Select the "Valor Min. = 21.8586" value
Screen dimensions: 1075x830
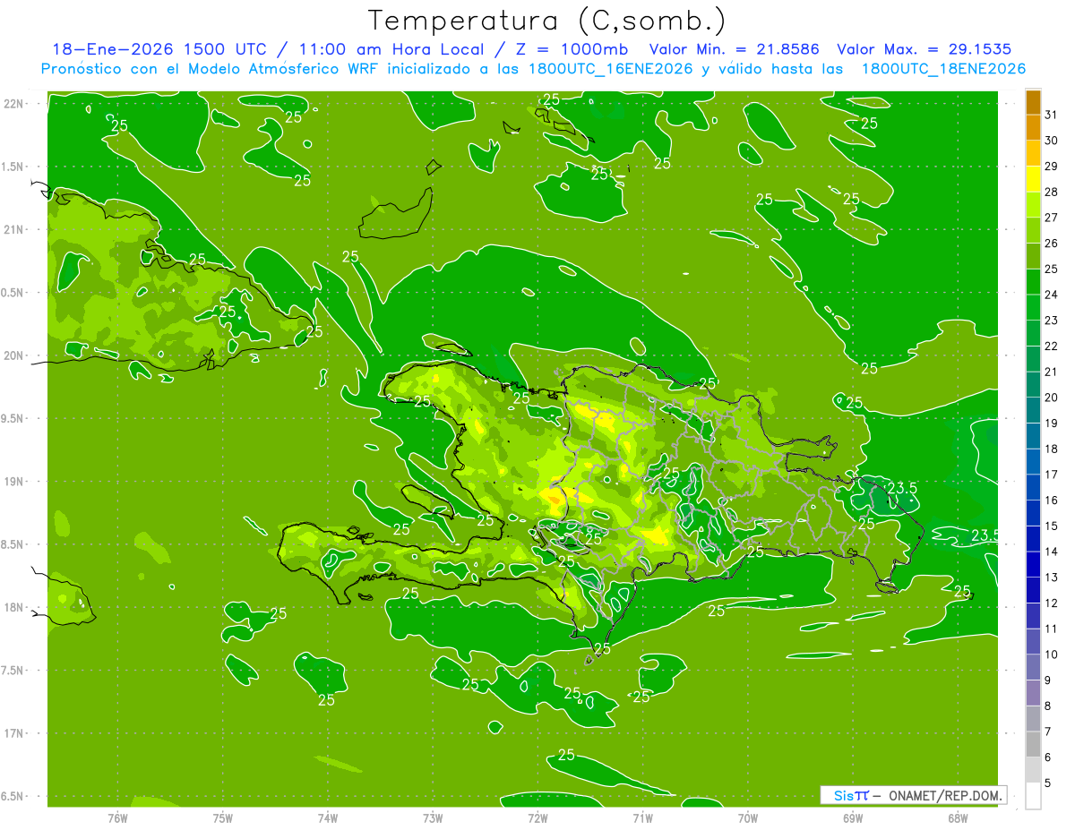point(735,49)
